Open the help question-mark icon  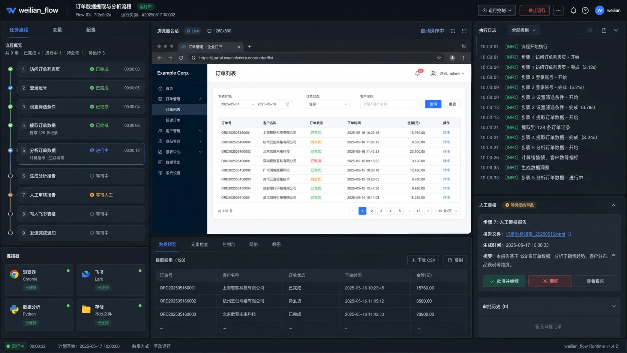pos(585,11)
